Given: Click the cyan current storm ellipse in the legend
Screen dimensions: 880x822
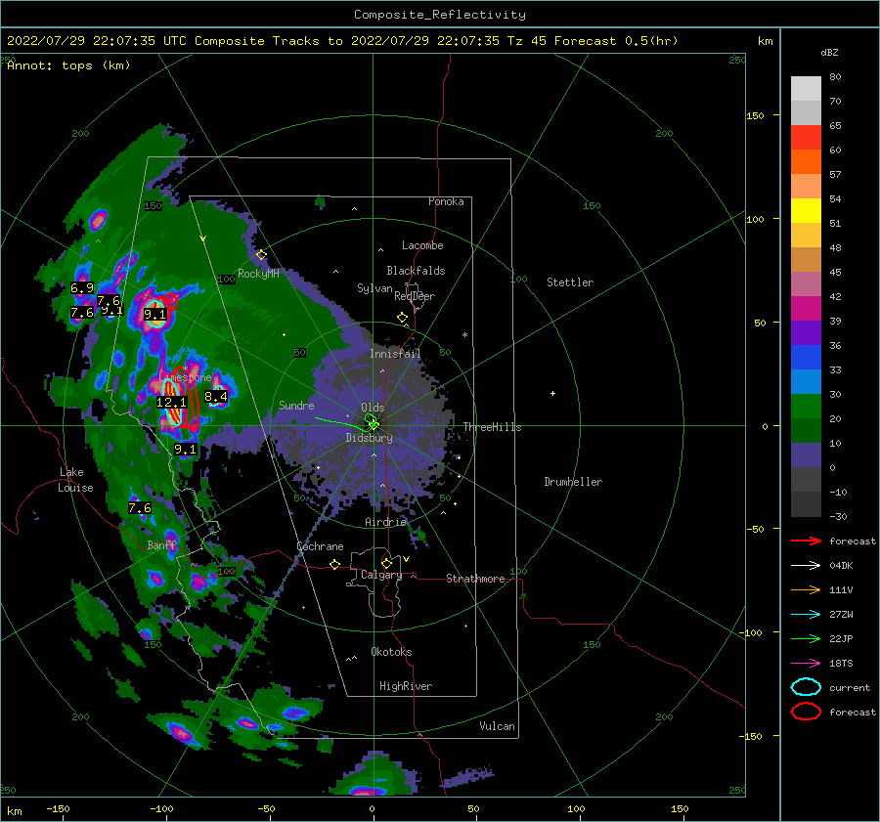Looking at the screenshot, I should 806,687.
